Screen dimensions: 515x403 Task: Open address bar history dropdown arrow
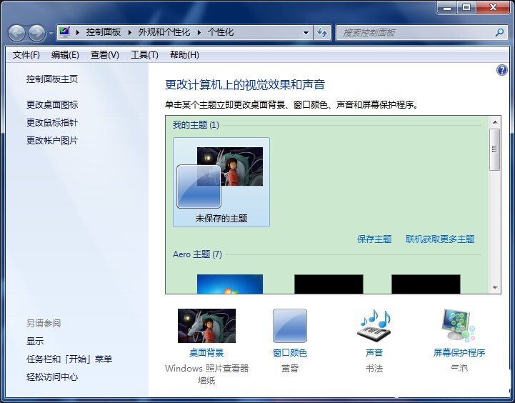[x=306, y=33]
